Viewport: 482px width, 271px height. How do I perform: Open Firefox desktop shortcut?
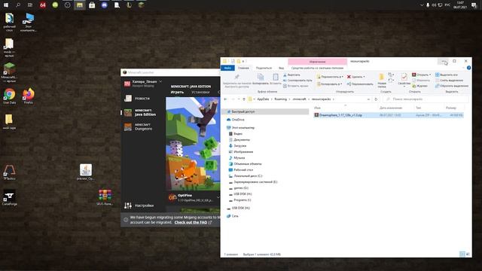click(29, 96)
